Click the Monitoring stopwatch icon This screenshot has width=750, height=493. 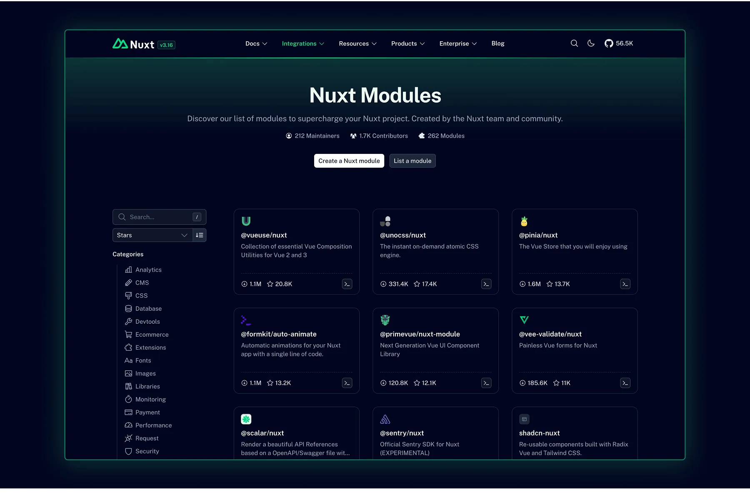point(128,399)
